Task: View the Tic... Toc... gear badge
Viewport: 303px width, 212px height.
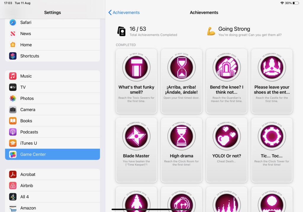Action: coord(272,136)
